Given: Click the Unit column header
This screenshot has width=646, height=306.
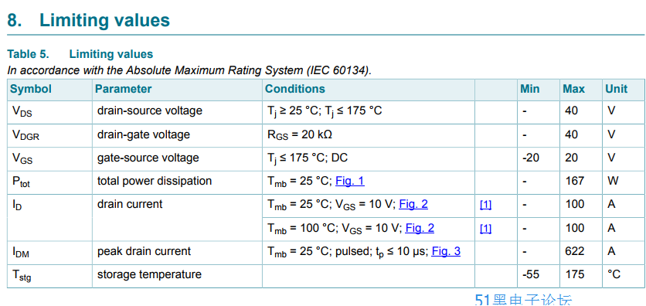Looking at the screenshot, I should coord(617,89).
